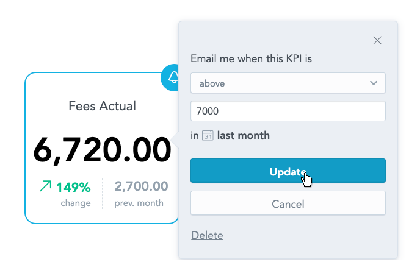
Task: Click the Fees Actual KPI title
Action: click(103, 106)
